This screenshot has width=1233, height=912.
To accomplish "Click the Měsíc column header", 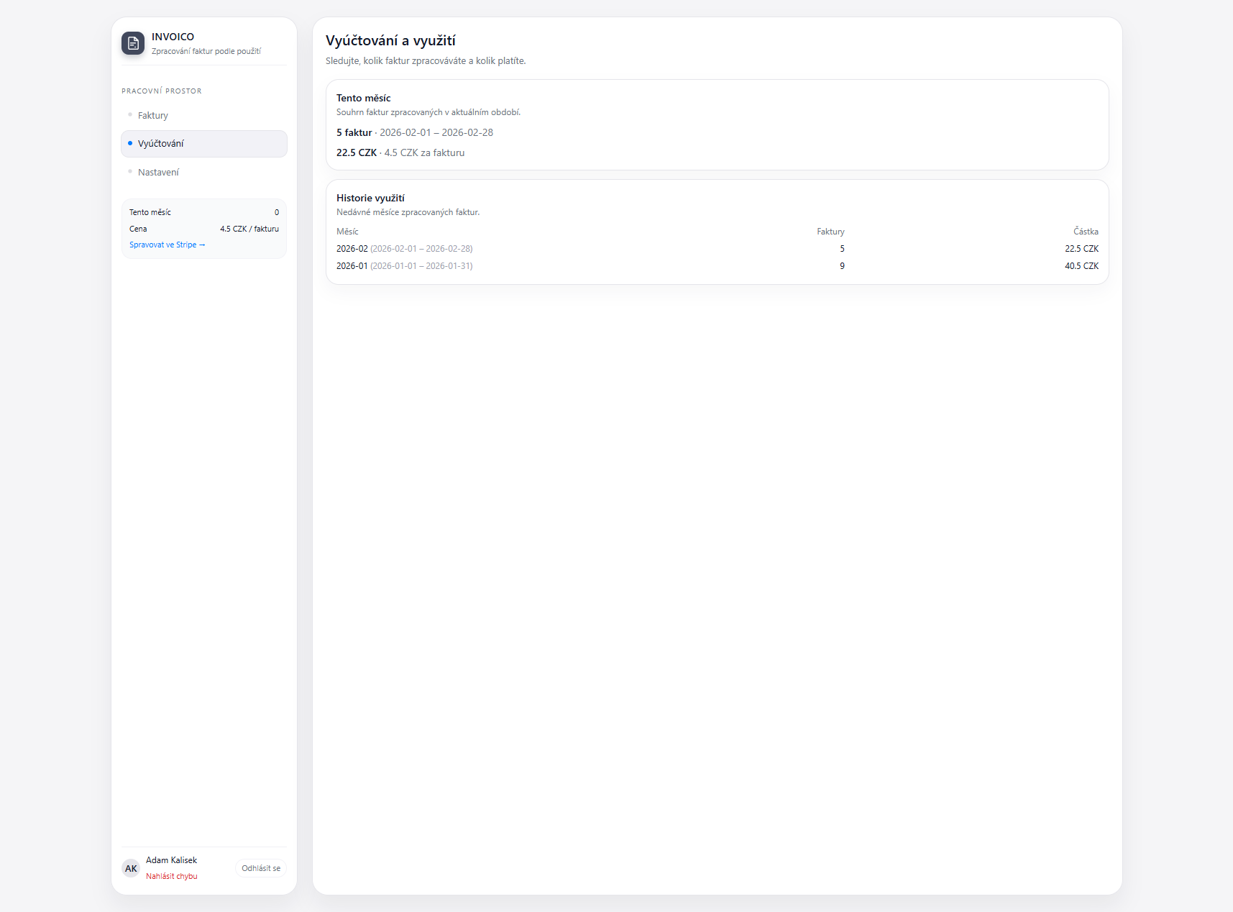I will point(347,232).
